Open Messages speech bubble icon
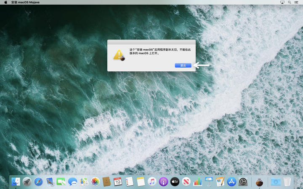 pos(72,182)
